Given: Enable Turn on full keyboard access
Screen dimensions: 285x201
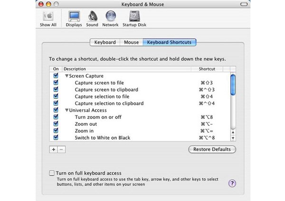Looking at the screenshot, I should pyautogui.click(x=52, y=173).
